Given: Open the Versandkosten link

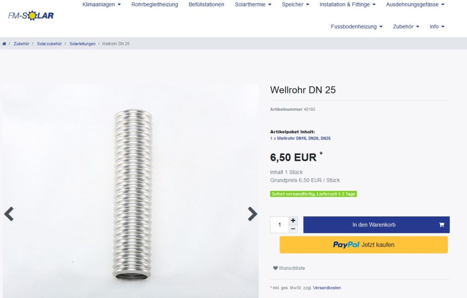Looking at the screenshot, I should coord(327,288).
